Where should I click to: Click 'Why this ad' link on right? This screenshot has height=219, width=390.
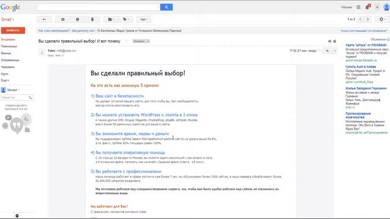[363, 31]
